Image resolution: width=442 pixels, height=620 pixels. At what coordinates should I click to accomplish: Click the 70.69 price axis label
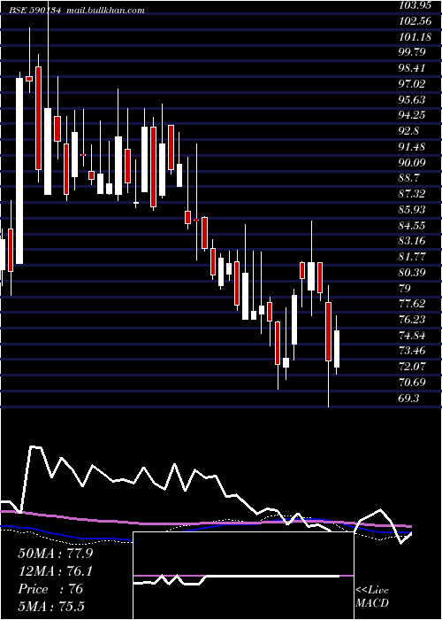click(413, 383)
